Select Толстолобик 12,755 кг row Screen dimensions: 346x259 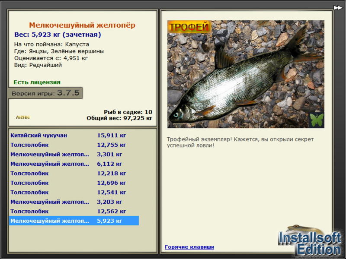[74, 145]
